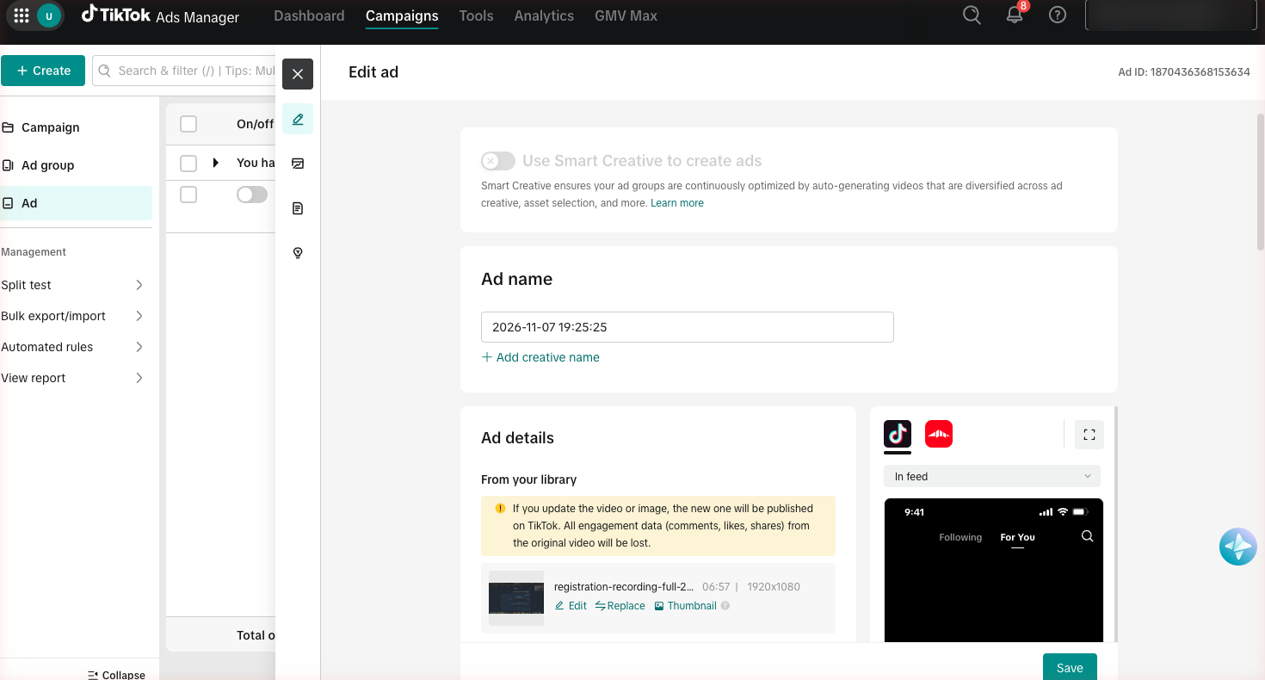Expand the Automated rules menu
This screenshot has height=680, width=1265.
point(72,347)
